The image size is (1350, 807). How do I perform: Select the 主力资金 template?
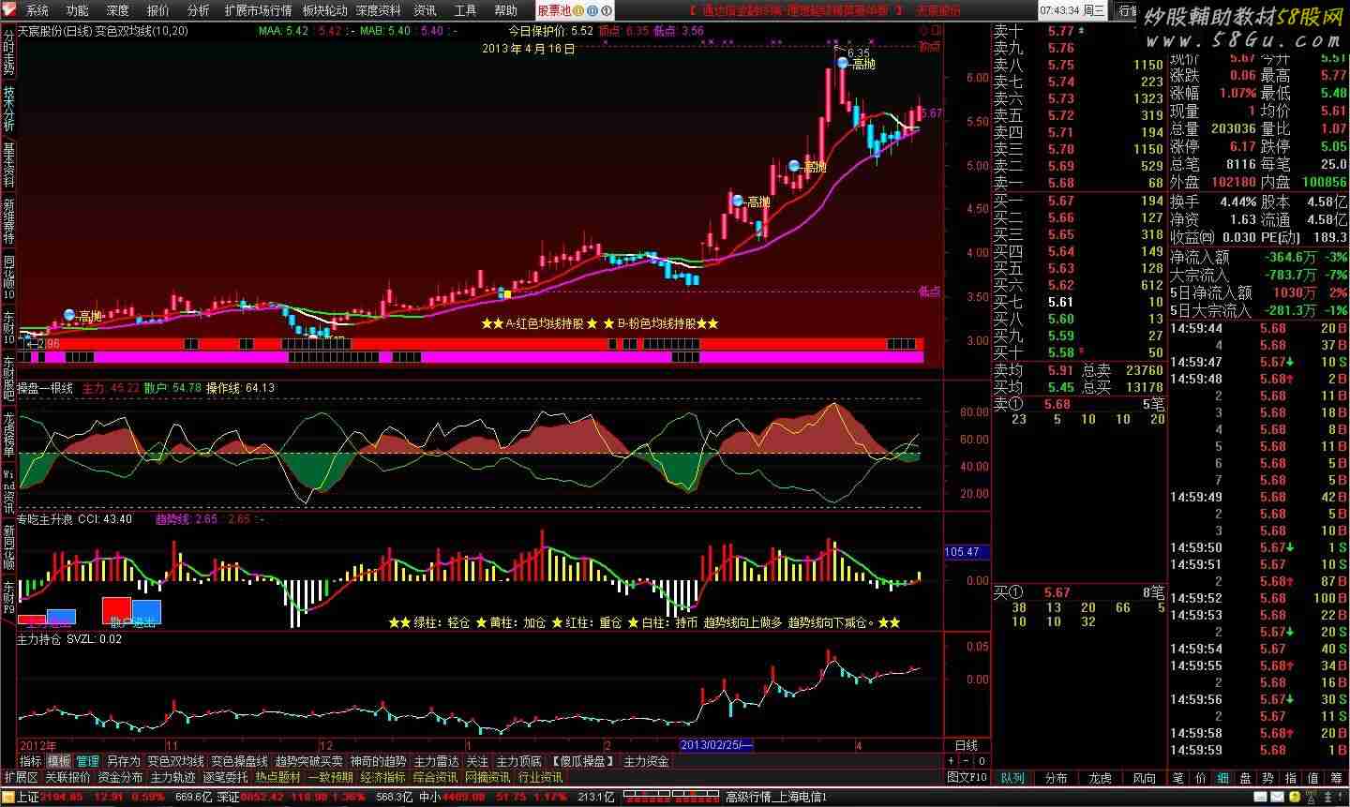(647, 761)
